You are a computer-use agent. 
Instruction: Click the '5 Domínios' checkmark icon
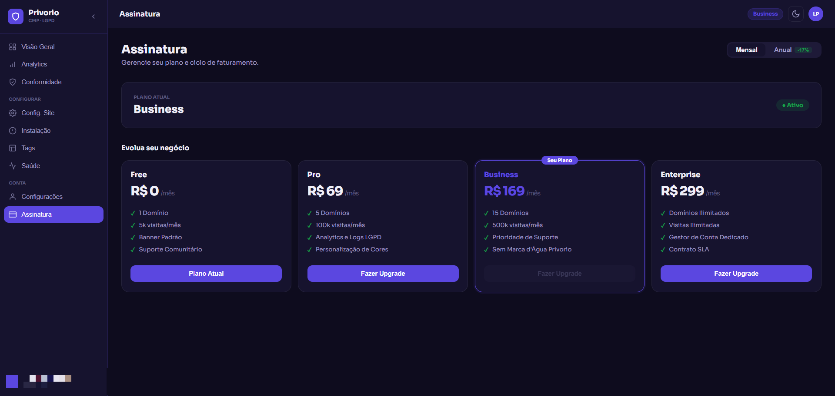pos(310,213)
